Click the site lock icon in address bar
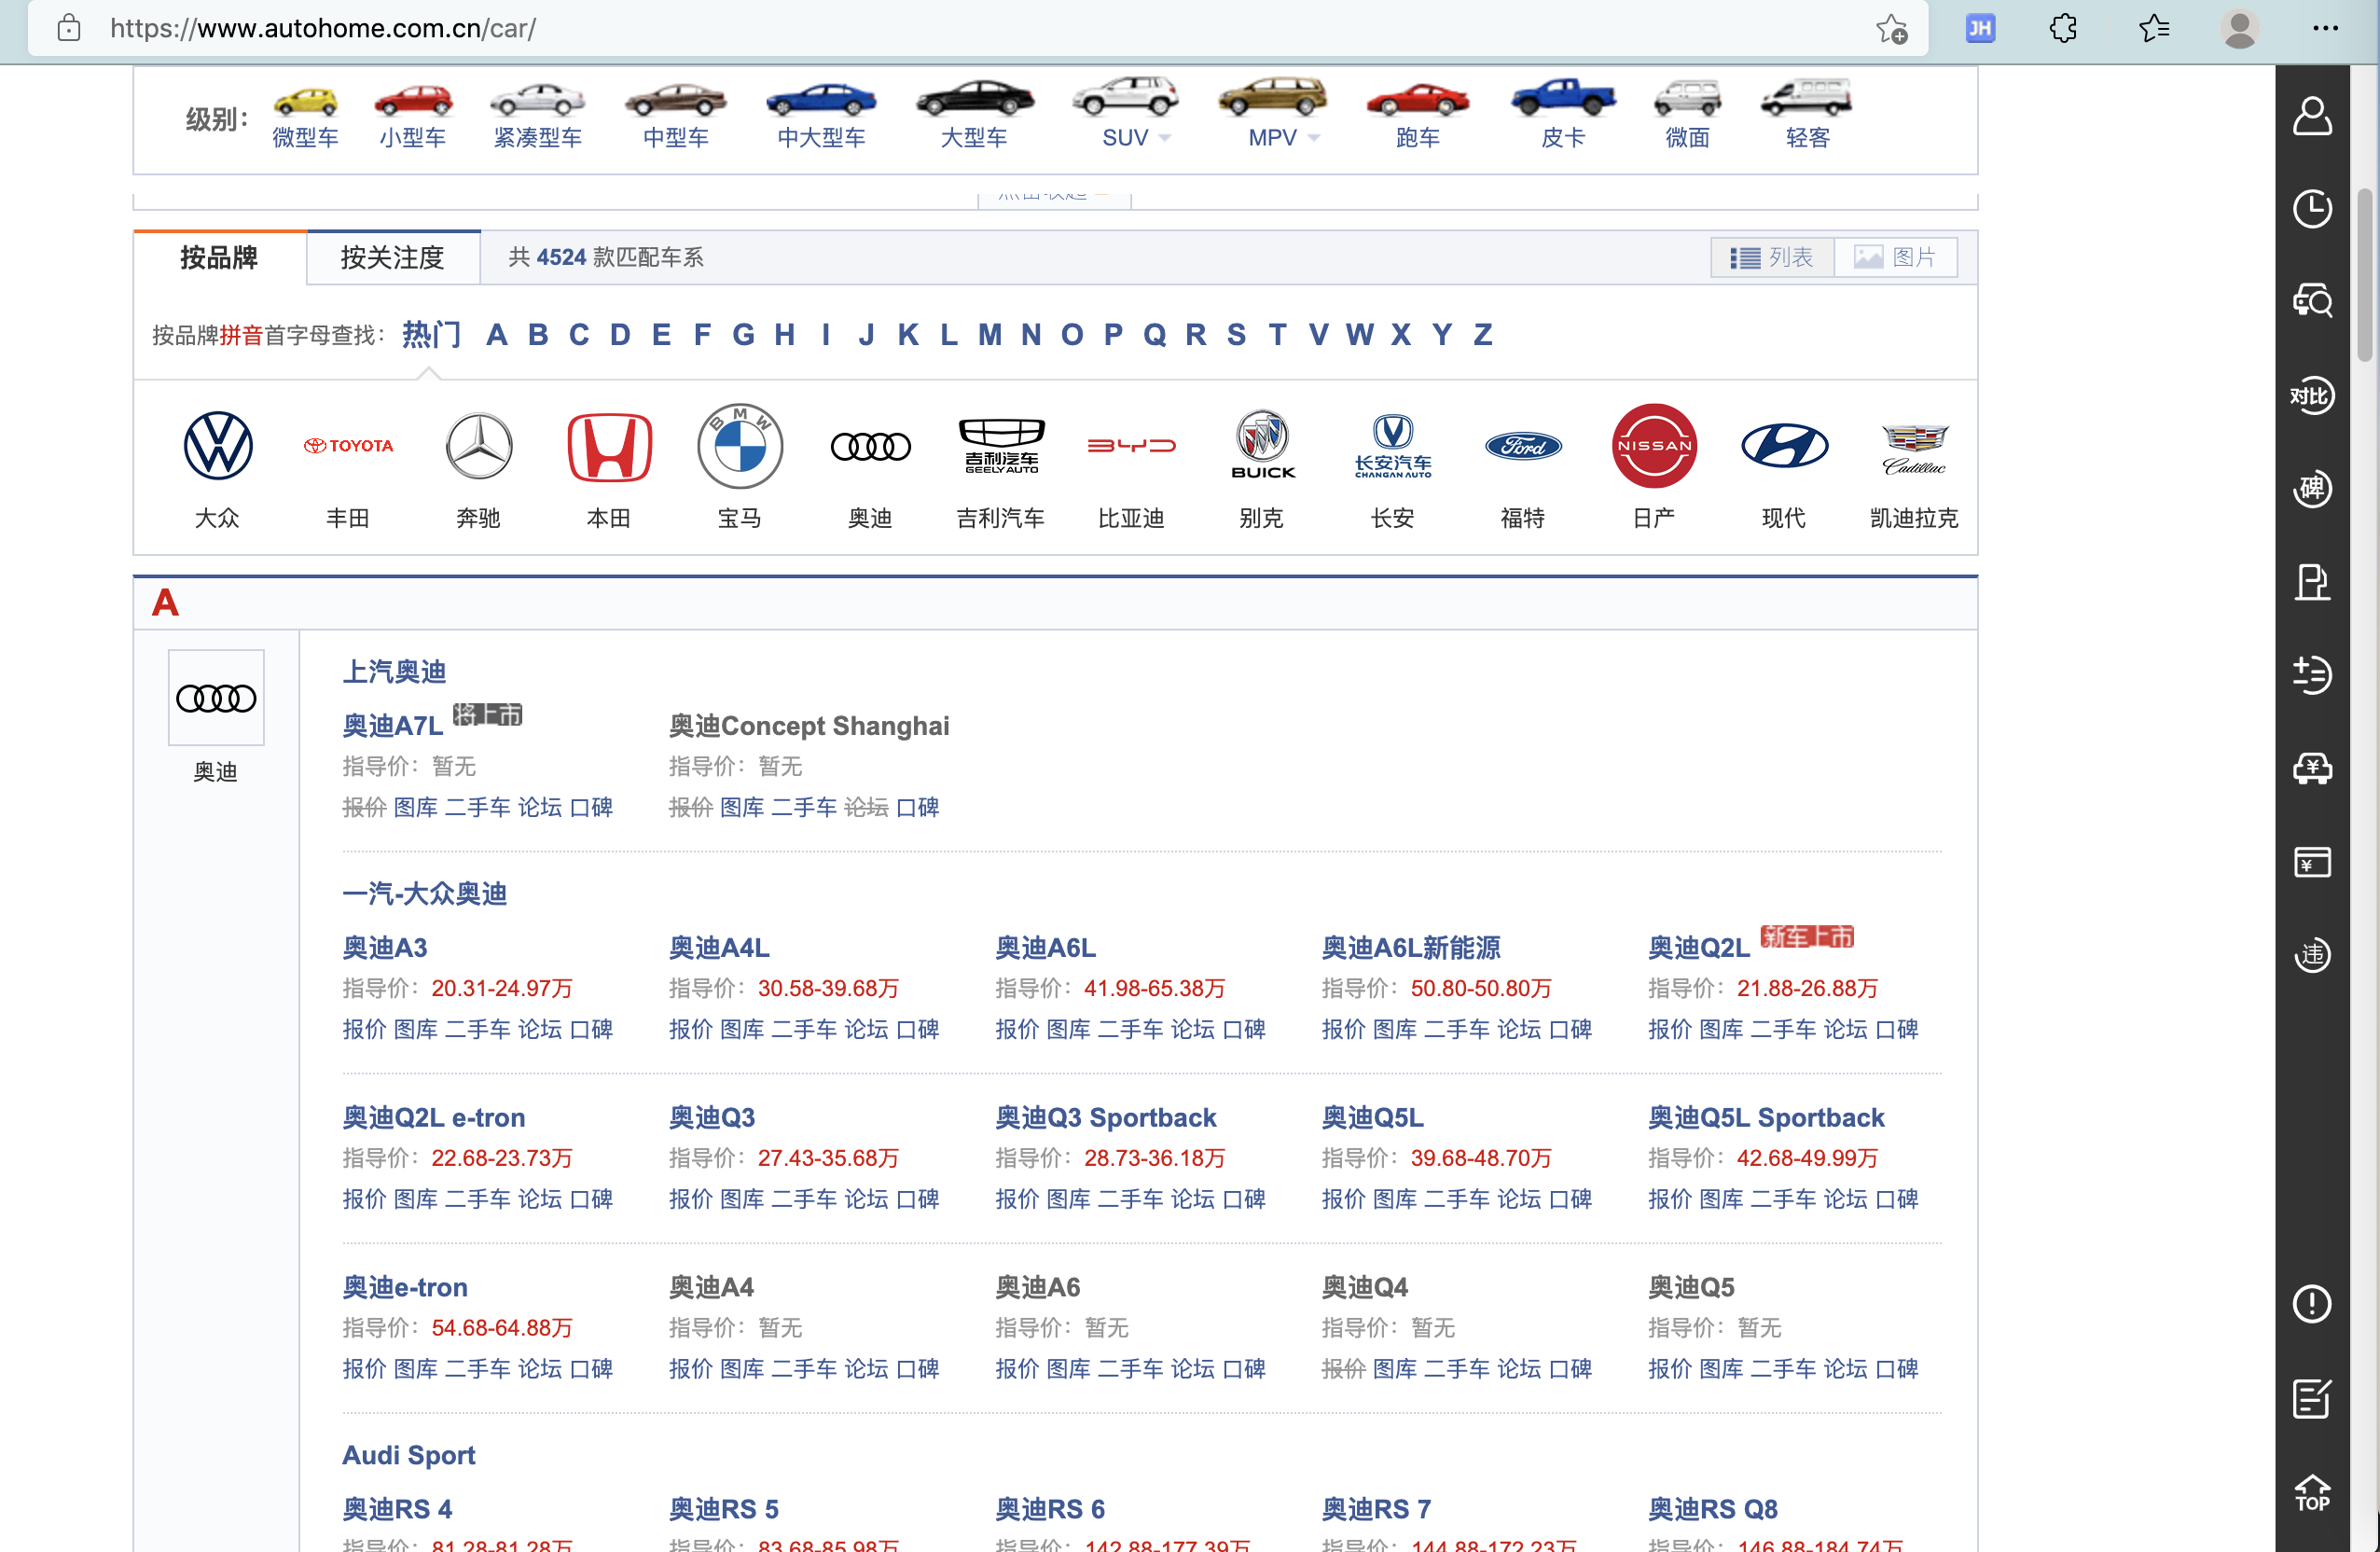2380x1552 pixels. 69,28
